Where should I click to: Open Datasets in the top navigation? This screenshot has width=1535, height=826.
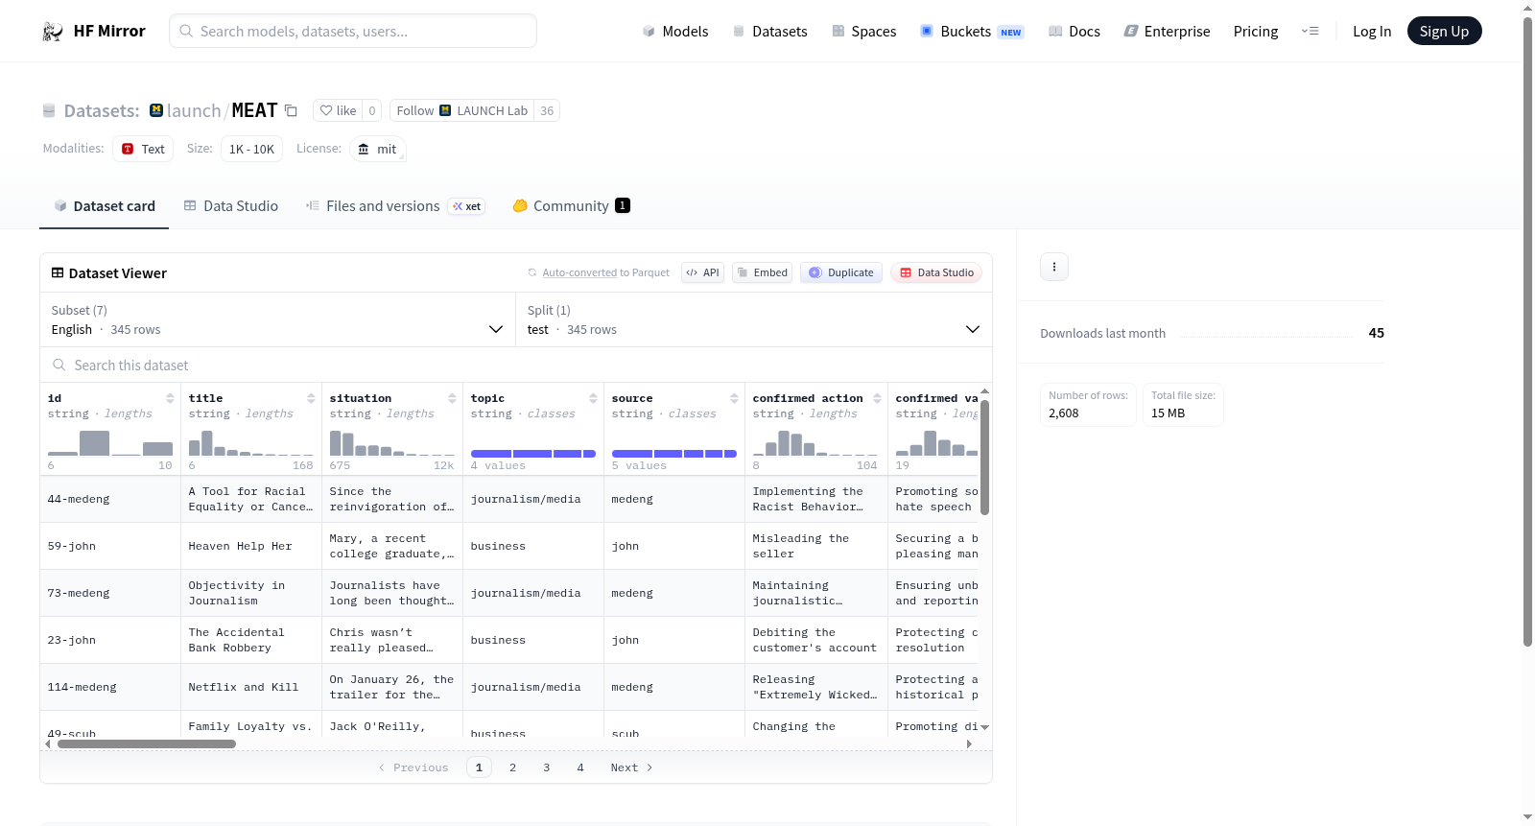(769, 32)
